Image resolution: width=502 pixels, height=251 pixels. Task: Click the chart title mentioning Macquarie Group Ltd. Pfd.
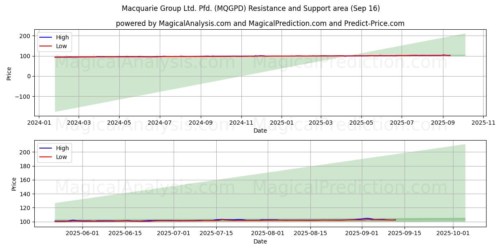(251, 8)
